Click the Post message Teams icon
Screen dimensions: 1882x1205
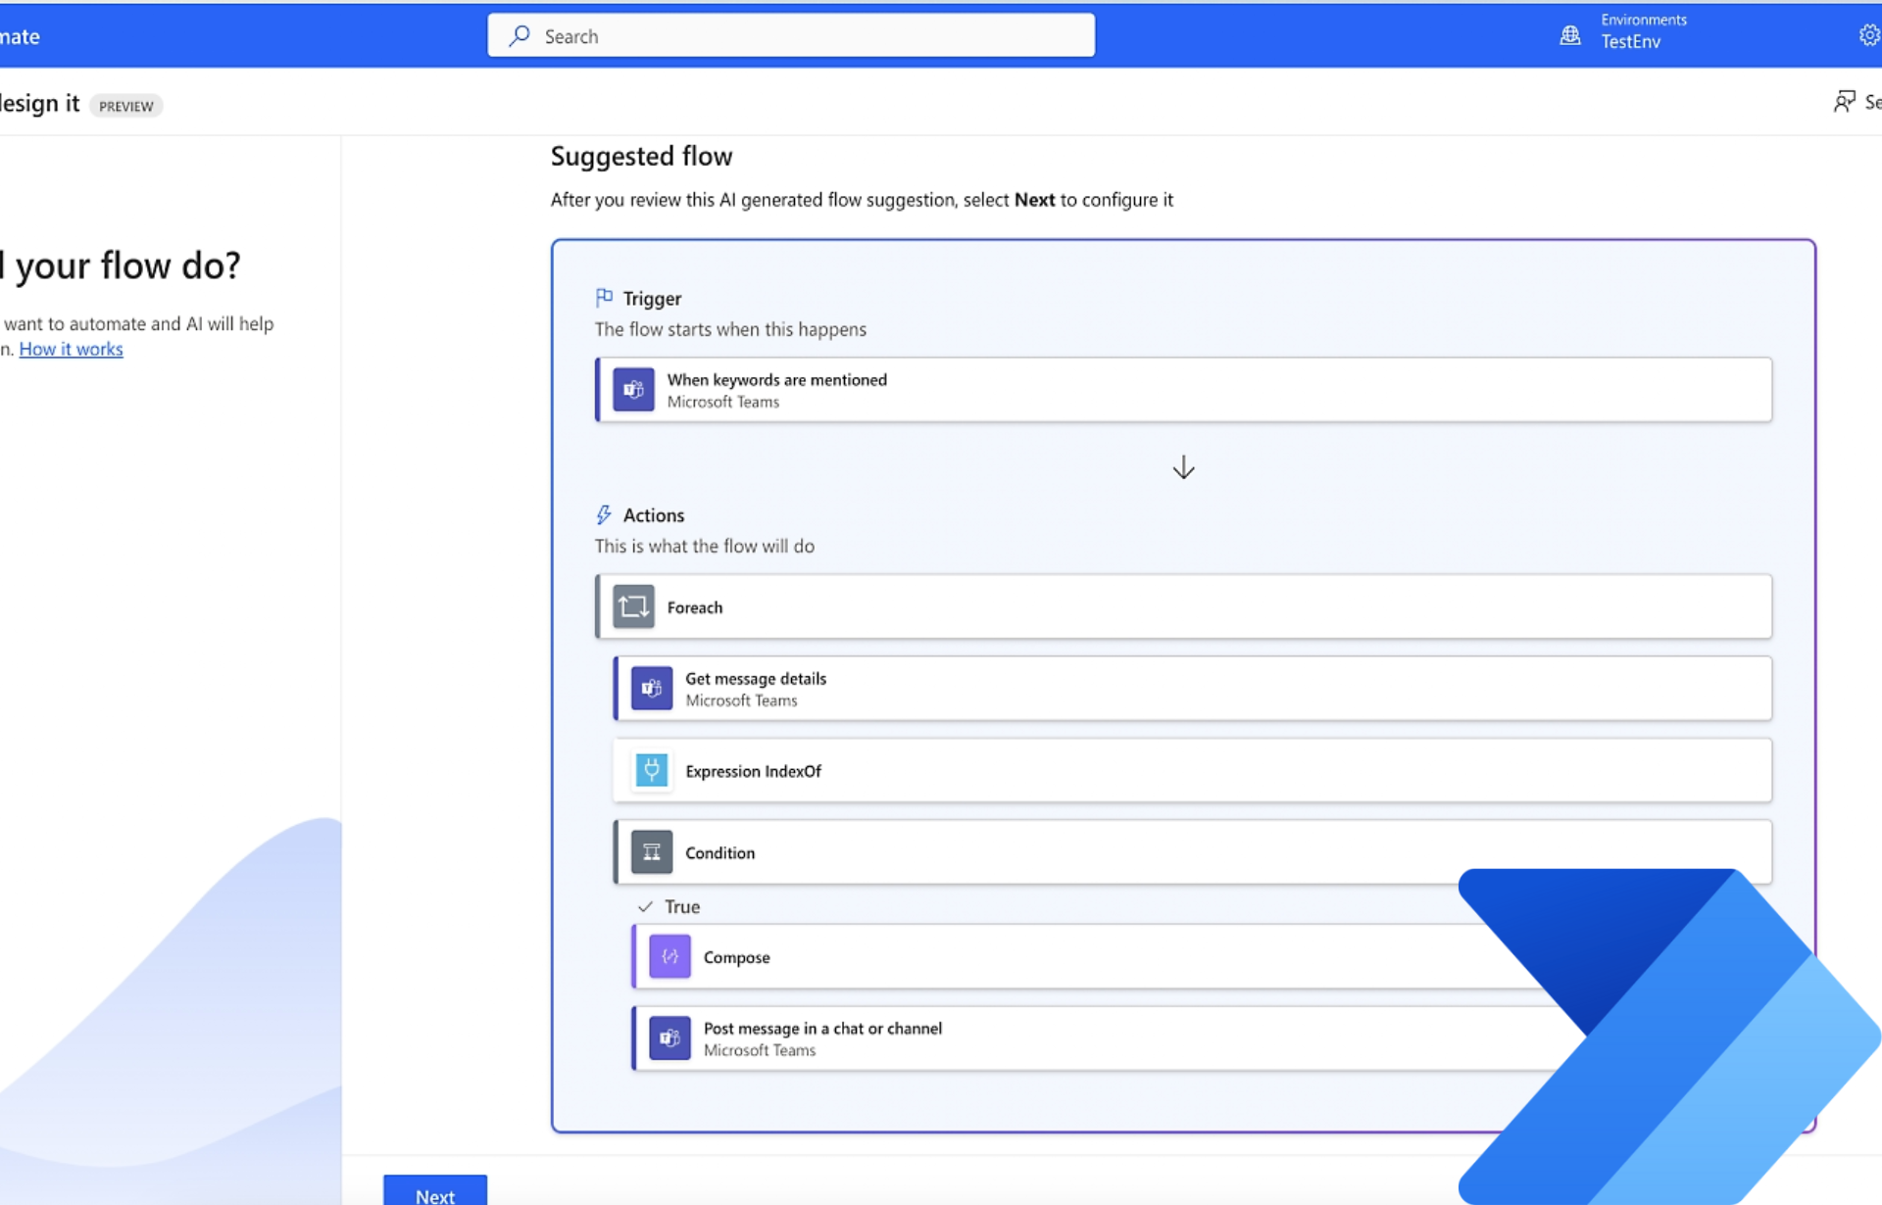tap(669, 1038)
